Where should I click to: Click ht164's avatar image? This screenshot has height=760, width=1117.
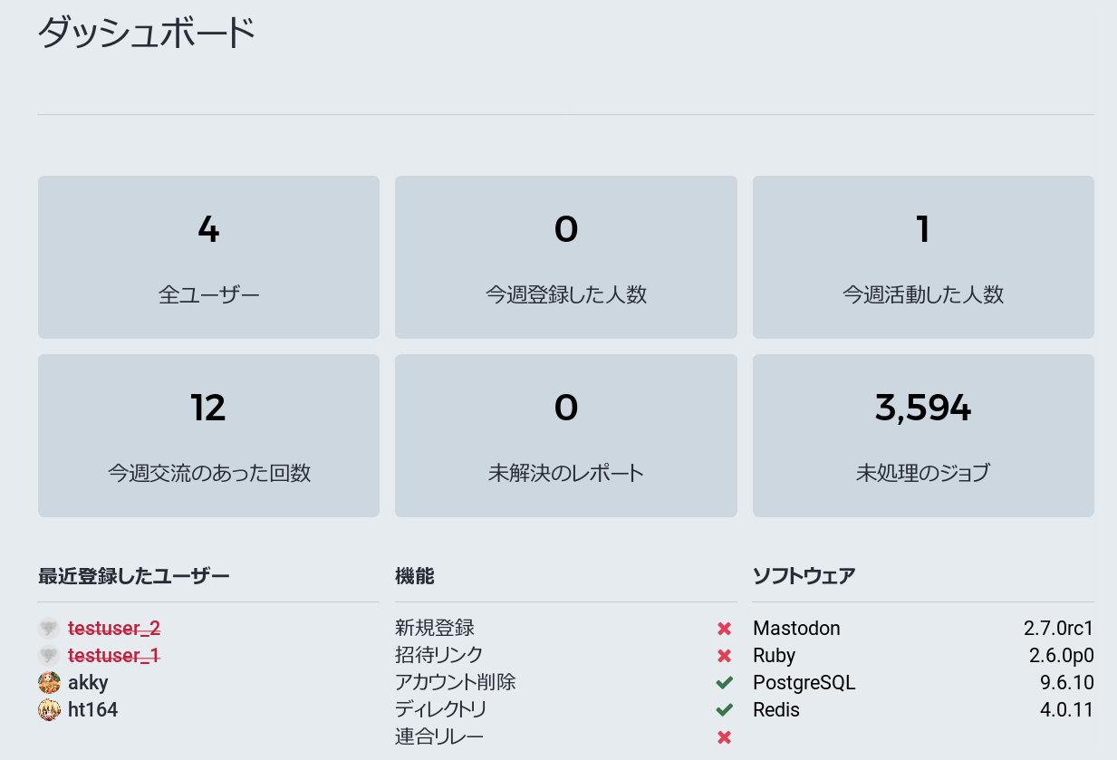[49, 709]
